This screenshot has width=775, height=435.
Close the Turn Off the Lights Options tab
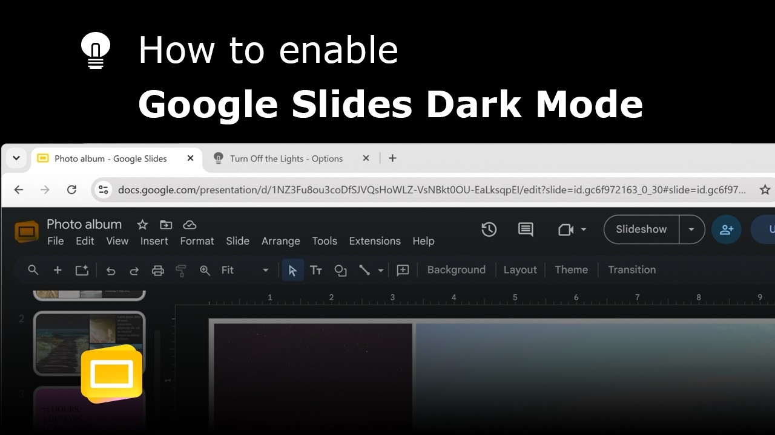pyautogui.click(x=366, y=158)
